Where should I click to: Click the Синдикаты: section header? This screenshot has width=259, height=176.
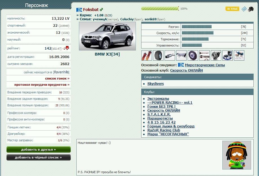coord(197,77)
